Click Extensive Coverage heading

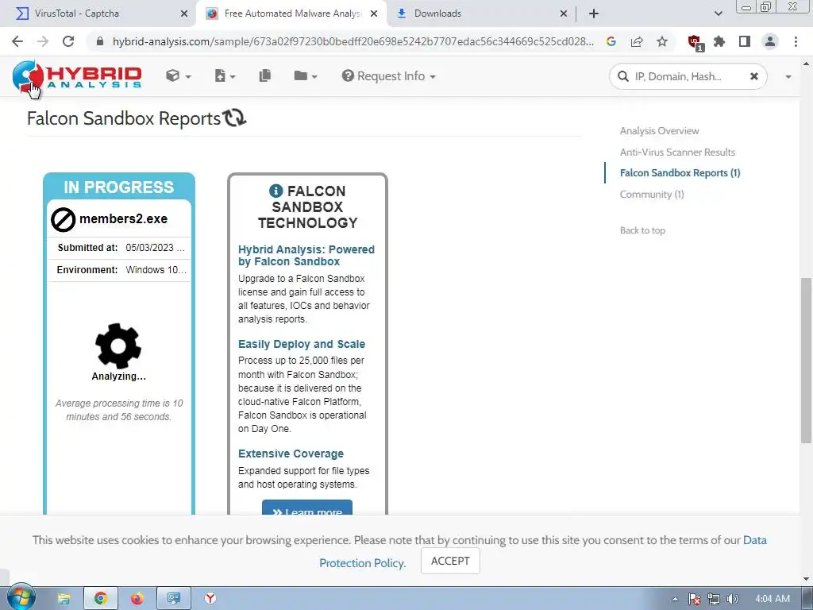(x=291, y=454)
